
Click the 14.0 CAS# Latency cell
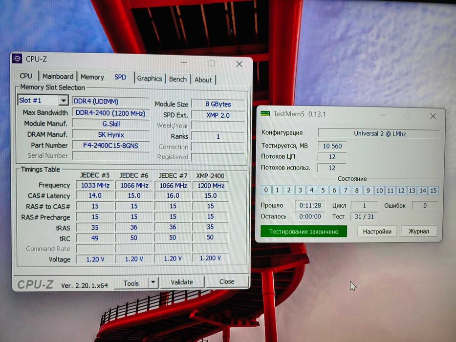coord(95,195)
